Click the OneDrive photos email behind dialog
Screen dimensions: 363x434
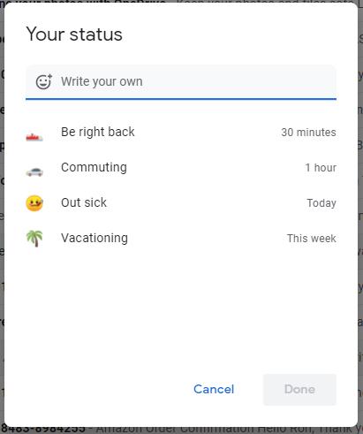tap(181, 2)
